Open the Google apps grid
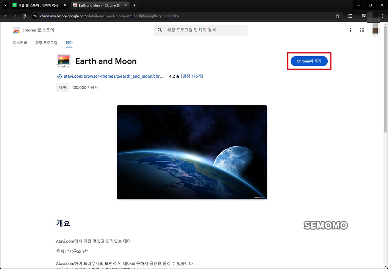Image resolution: width=388 pixels, height=269 pixels. 362,30
